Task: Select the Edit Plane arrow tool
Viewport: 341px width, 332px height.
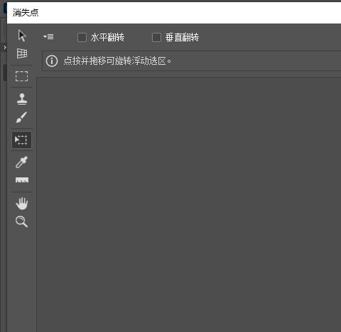Action: [22, 36]
